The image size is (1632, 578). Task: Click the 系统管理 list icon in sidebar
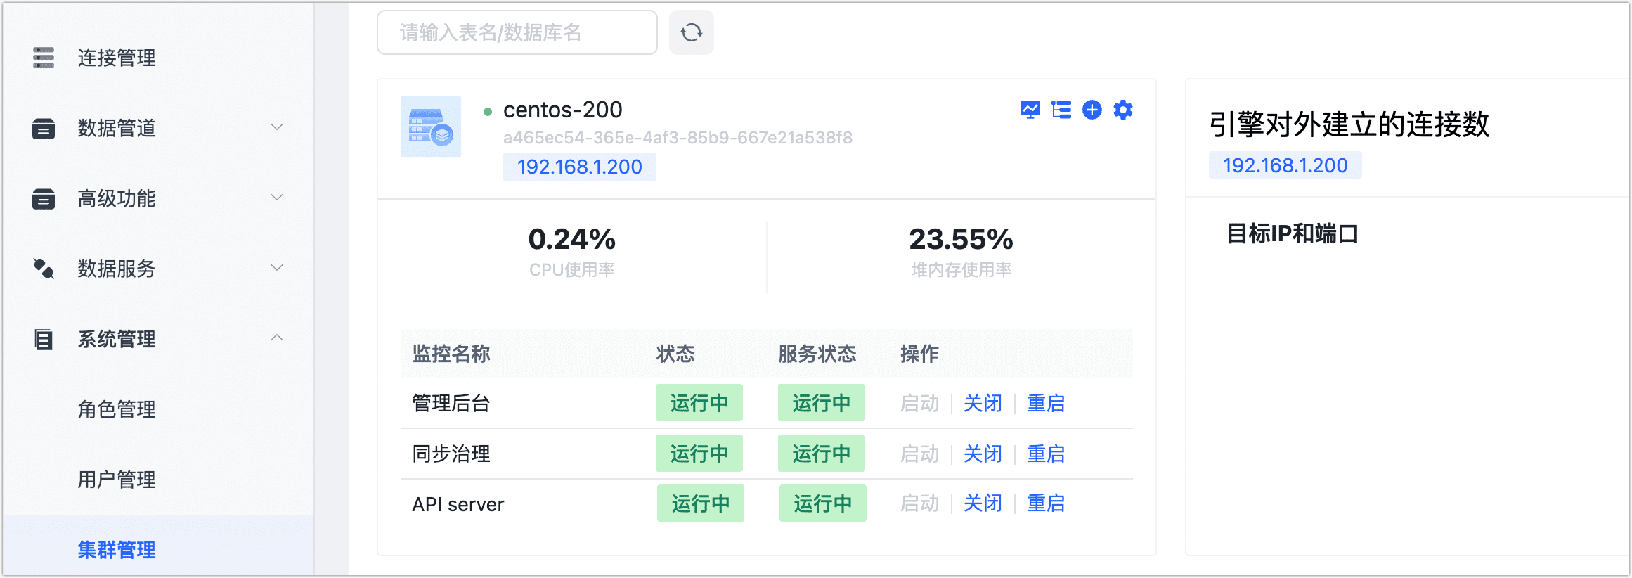pyautogui.click(x=44, y=339)
